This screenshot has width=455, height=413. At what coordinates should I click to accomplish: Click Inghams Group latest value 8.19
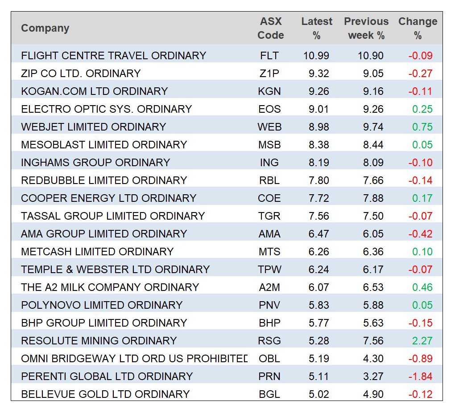pyautogui.click(x=318, y=163)
